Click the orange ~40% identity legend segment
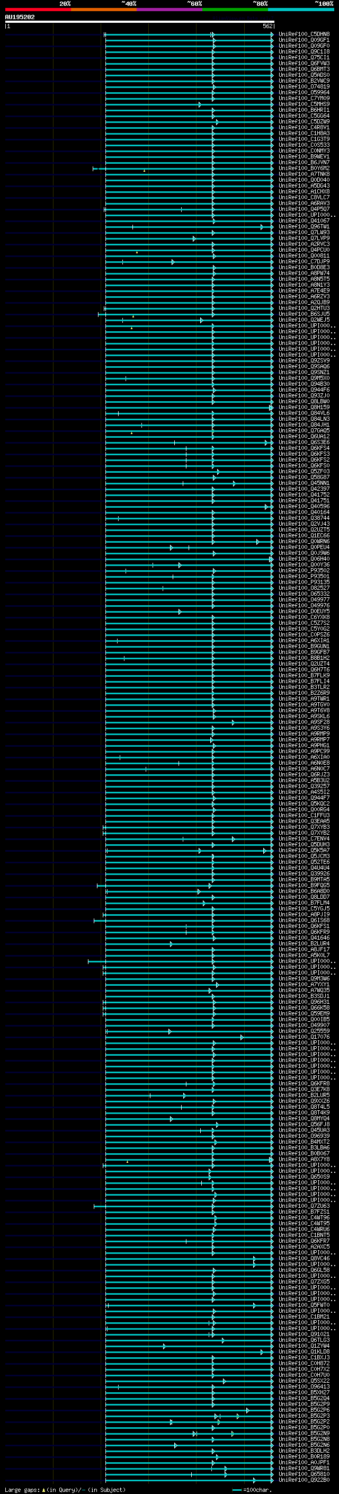This screenshot has height=1494, width=339. pyautogui.click(x=104, y=10)
